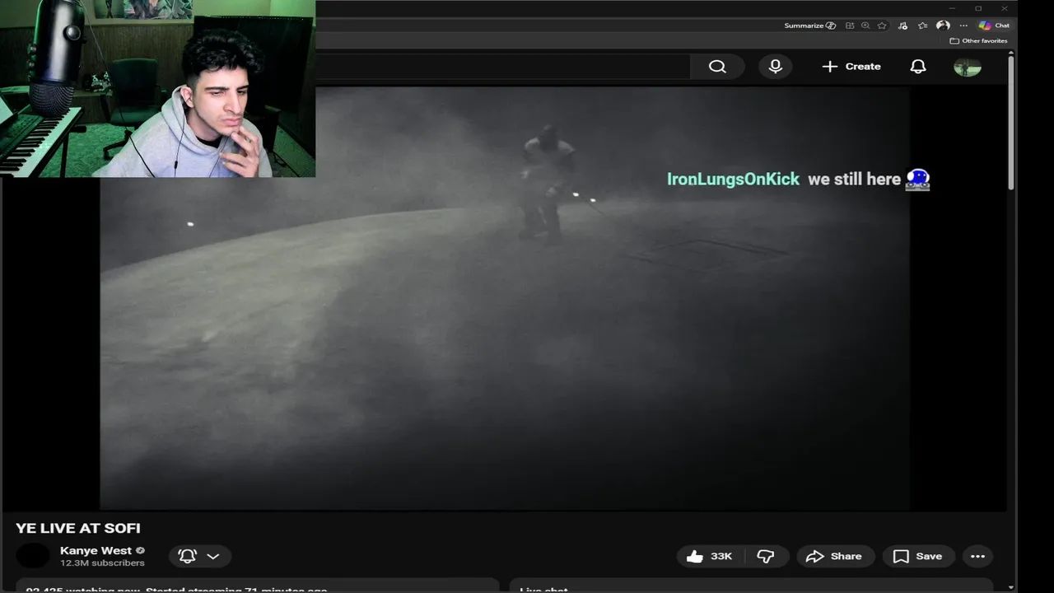Viewport: 1054px width, 593px height.
Task: Click the Edge split screen icon
Action: (850, 26)
